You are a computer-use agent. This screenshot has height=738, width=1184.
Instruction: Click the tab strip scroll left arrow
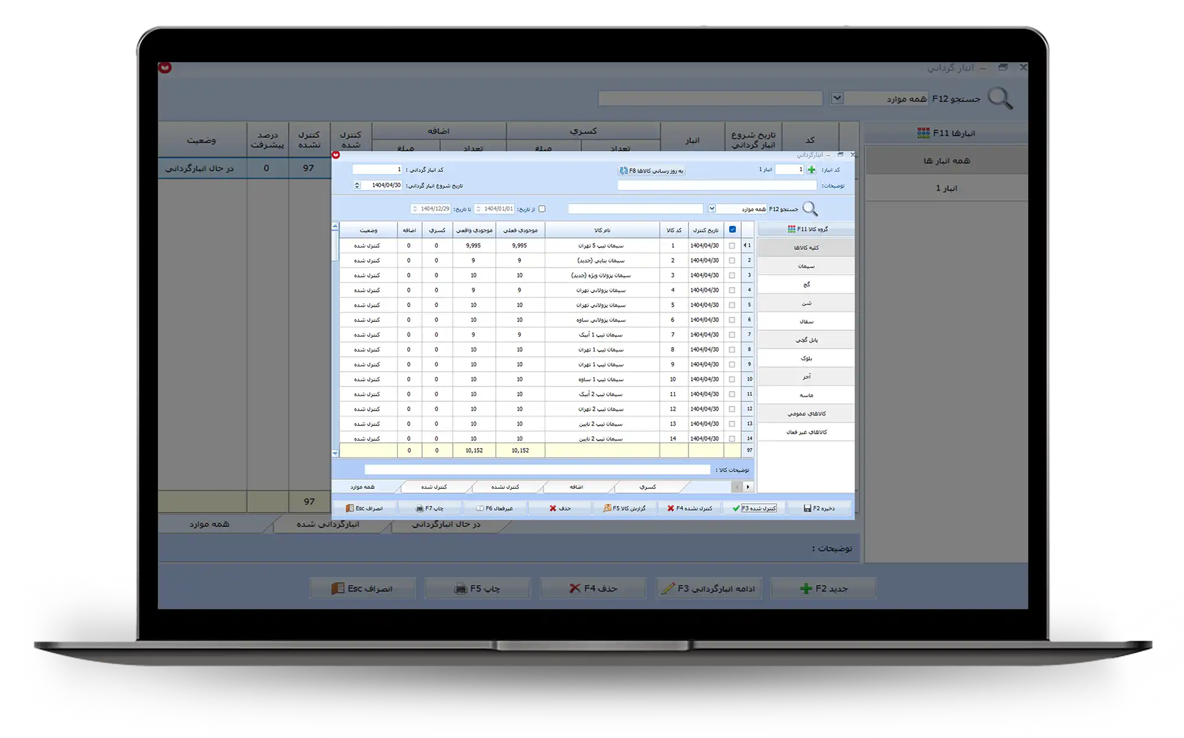click(737, 487)
